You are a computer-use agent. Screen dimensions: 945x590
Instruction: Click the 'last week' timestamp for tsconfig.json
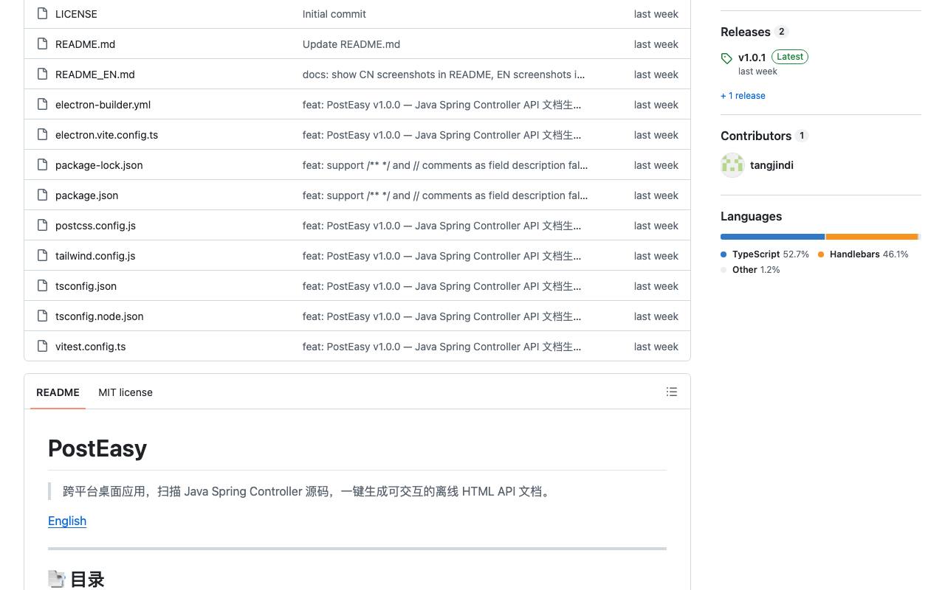click(x=656, y=286)
